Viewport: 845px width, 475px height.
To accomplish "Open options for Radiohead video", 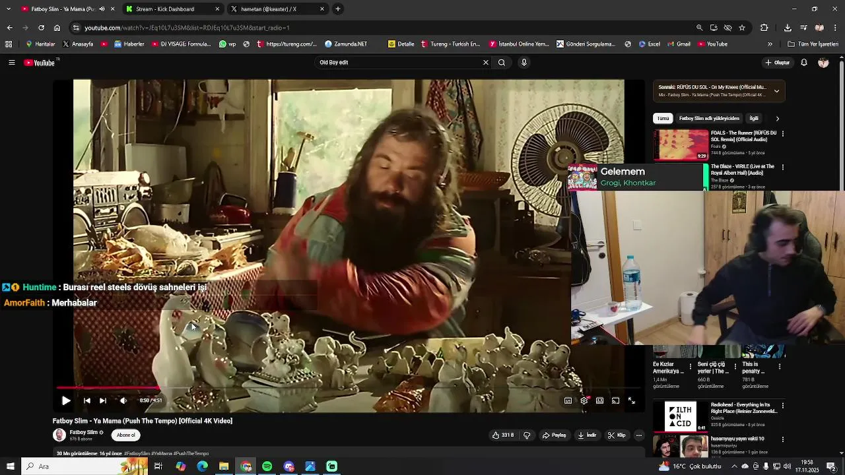I will pyautogui.click(x=783, y=406).
